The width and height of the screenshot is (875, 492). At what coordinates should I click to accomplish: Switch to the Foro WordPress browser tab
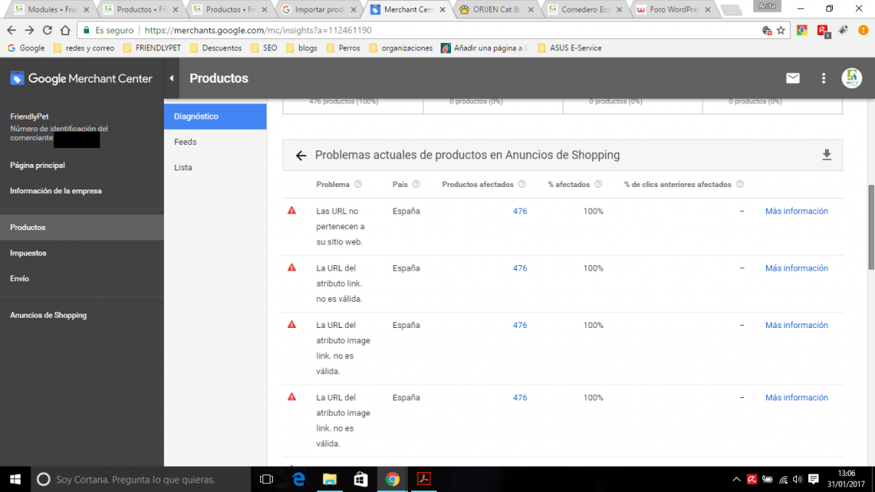click(x=674, y=10)
